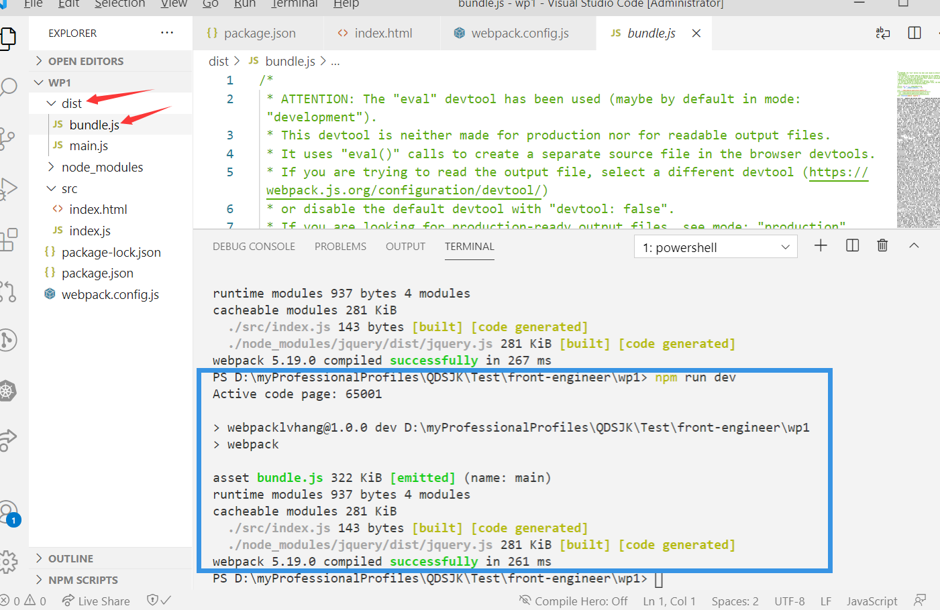Open the Terminal menu
Image resolution: width=940 pixels, height=610 pixels.
point(295,4)
